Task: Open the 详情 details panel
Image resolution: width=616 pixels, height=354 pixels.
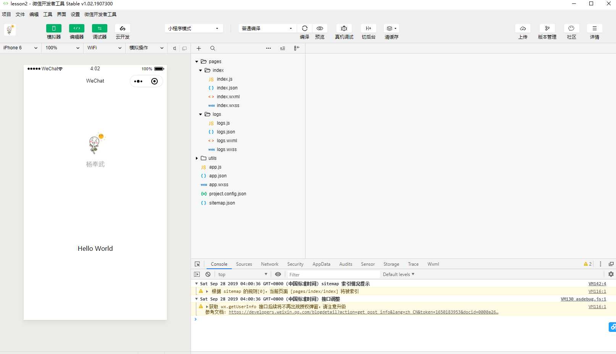Action: [595, 28]
